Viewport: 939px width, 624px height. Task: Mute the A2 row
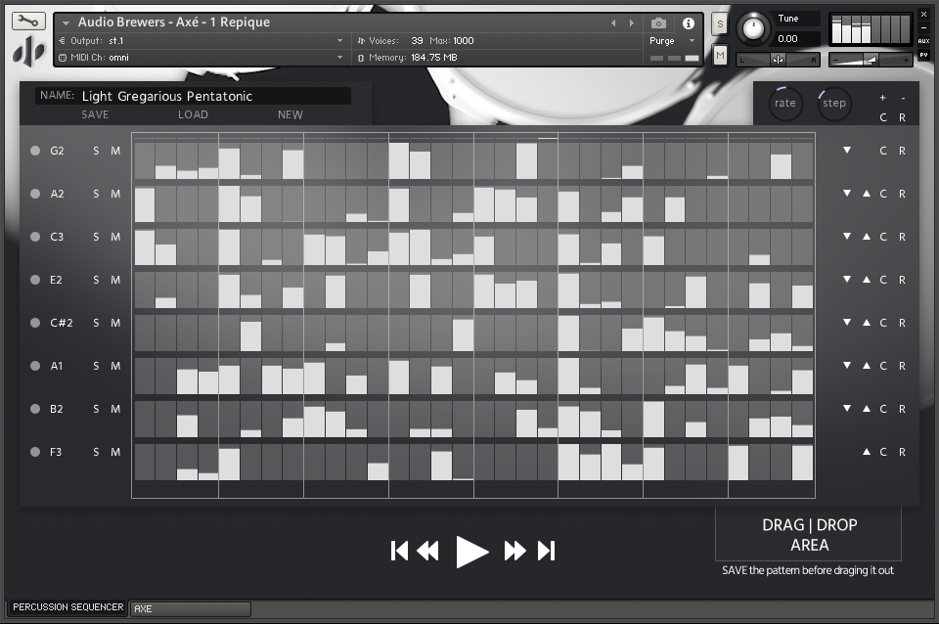(x=115, y=194)
